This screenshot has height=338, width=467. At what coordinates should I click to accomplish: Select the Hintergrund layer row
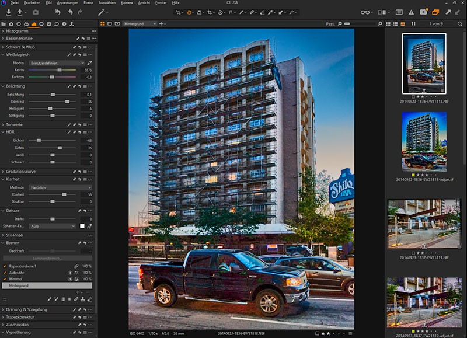[x=47, y=285]
